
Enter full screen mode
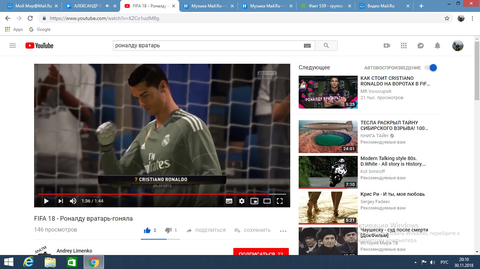[x=280, y=201]
